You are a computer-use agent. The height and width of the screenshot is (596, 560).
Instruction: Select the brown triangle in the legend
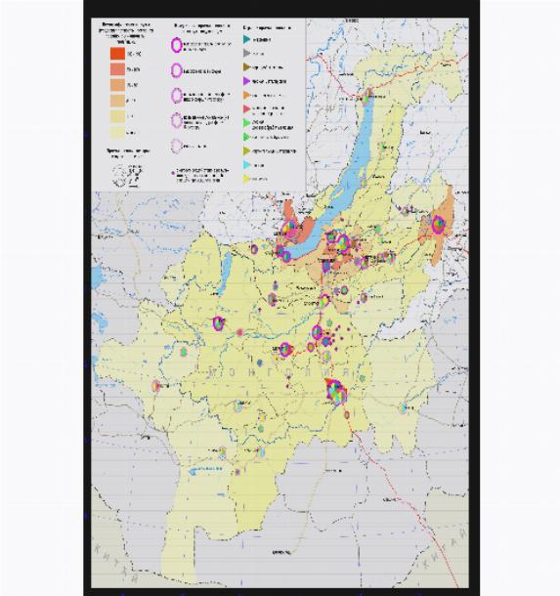246,66
